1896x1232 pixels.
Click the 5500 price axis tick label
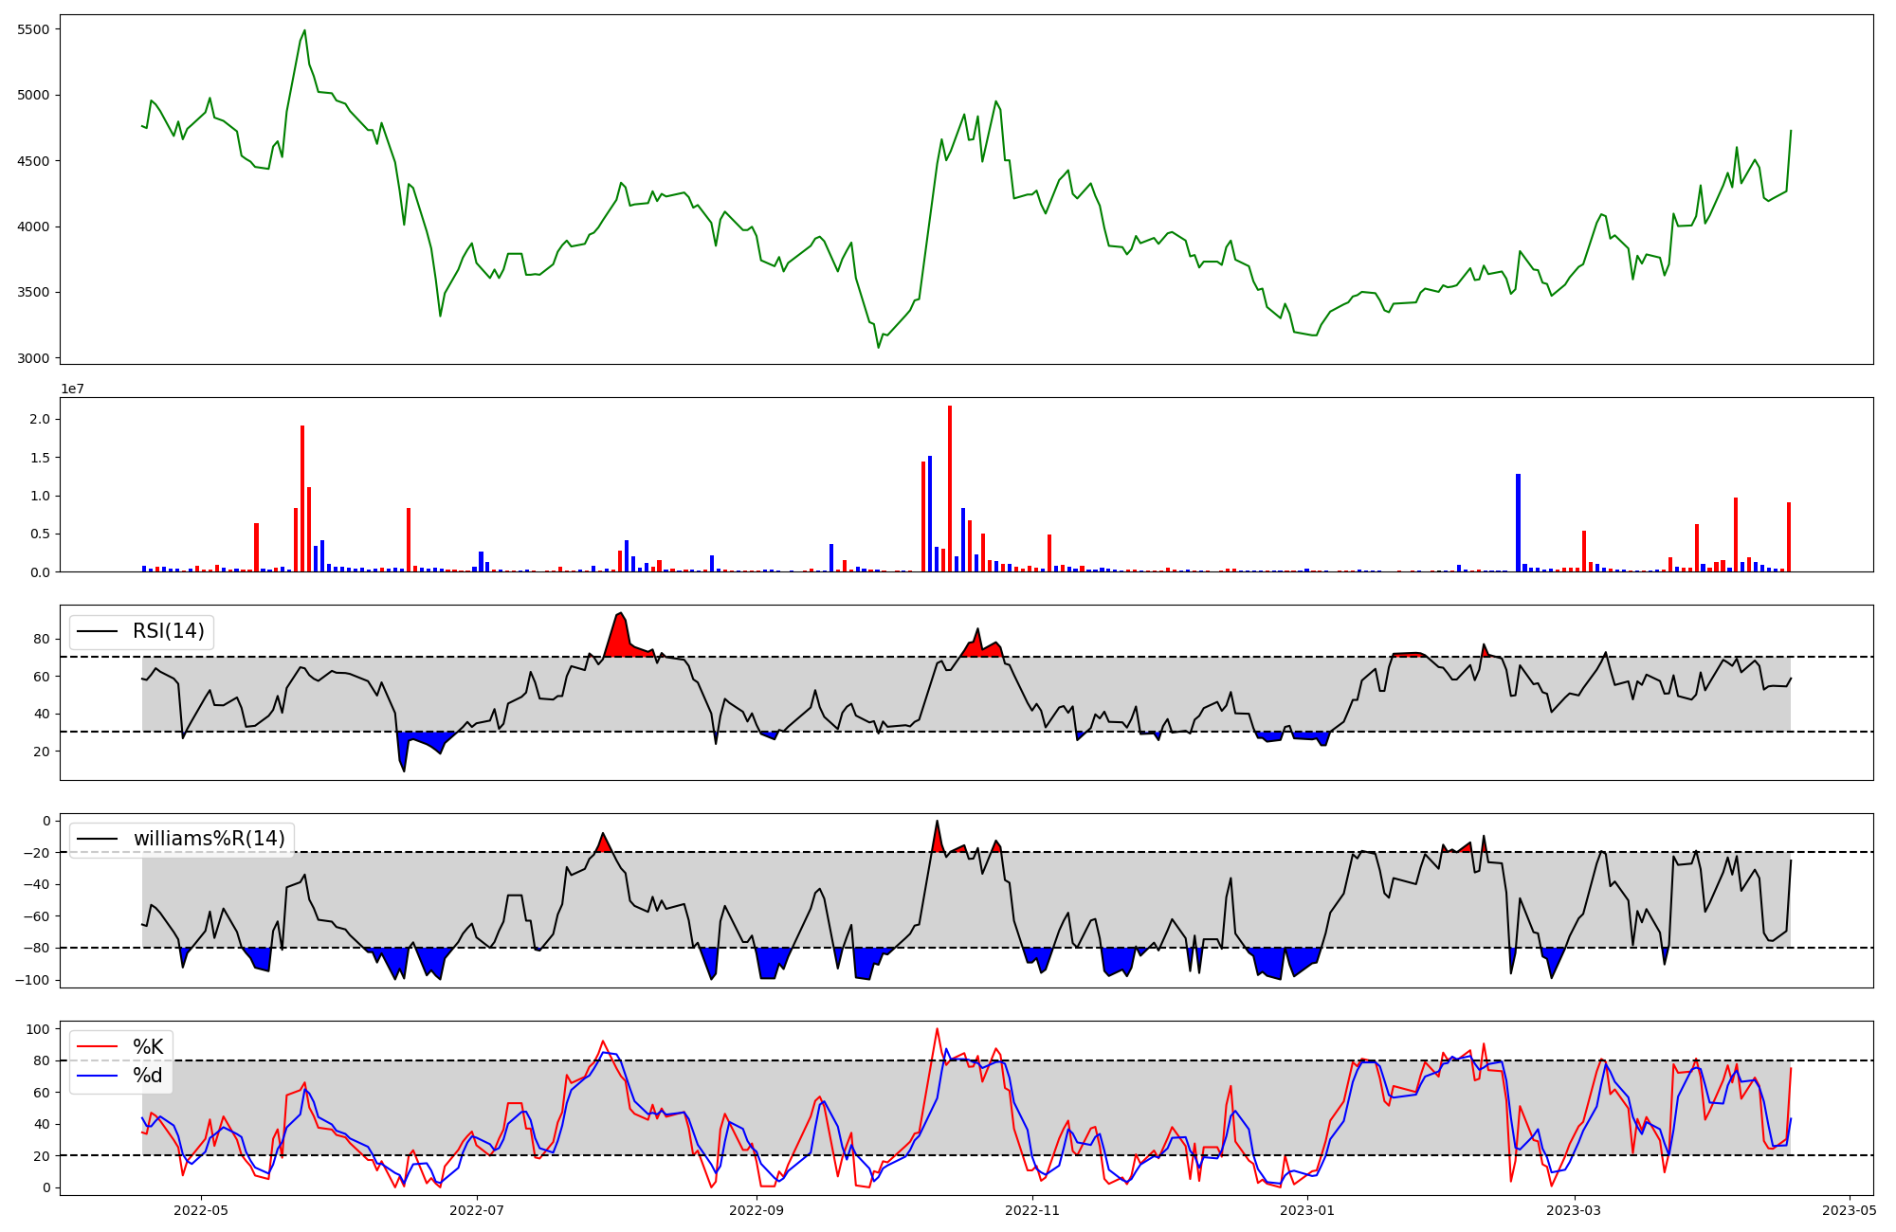pos(33,29)
